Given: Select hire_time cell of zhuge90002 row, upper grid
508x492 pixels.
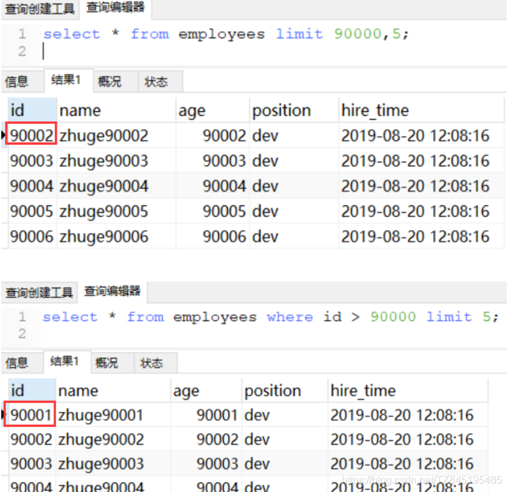Looking at the screenshot, I should (421, 136).
